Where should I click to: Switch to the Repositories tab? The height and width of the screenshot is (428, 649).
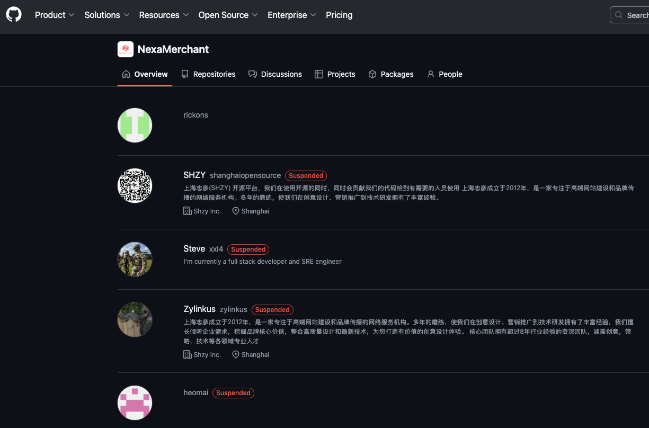click(x=208, y=74)
